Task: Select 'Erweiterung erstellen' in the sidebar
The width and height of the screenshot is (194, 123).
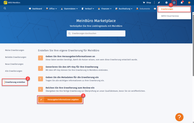Action: point(15,82)
